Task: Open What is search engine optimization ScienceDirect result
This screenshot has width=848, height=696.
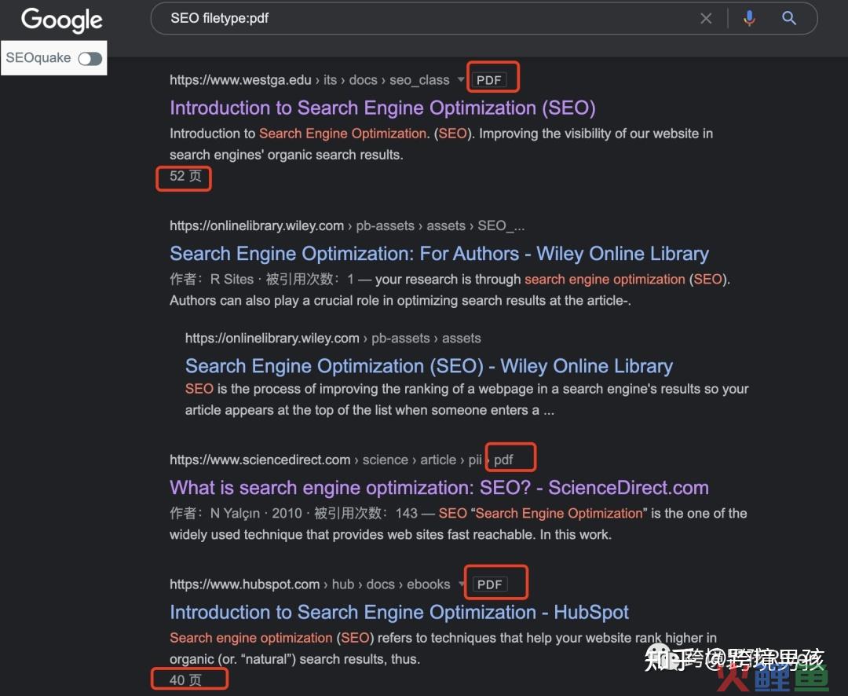Action: coord(439,488)
